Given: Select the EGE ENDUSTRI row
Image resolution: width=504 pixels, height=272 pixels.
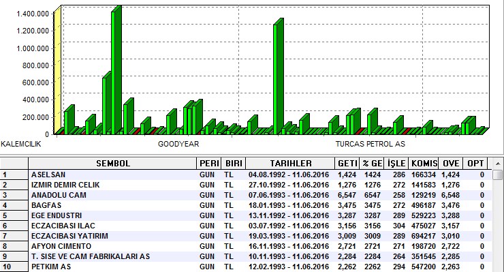Looking at the screenshot, I should point(260,215).
